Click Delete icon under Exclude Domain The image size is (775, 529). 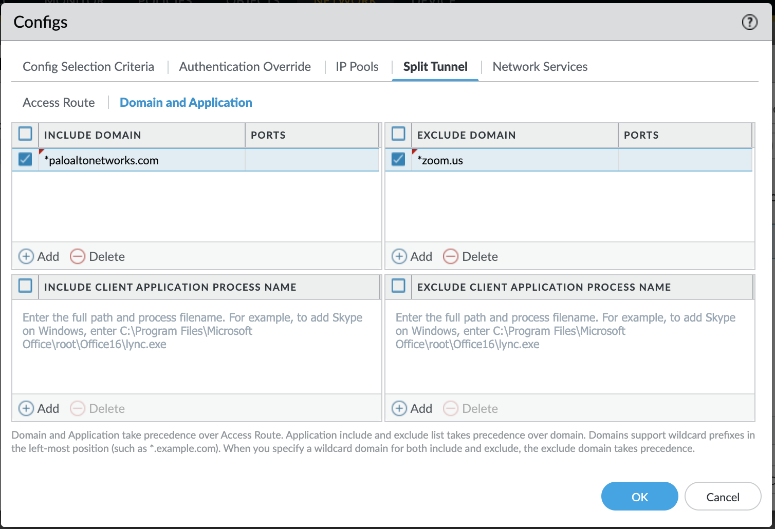(451, 256)
